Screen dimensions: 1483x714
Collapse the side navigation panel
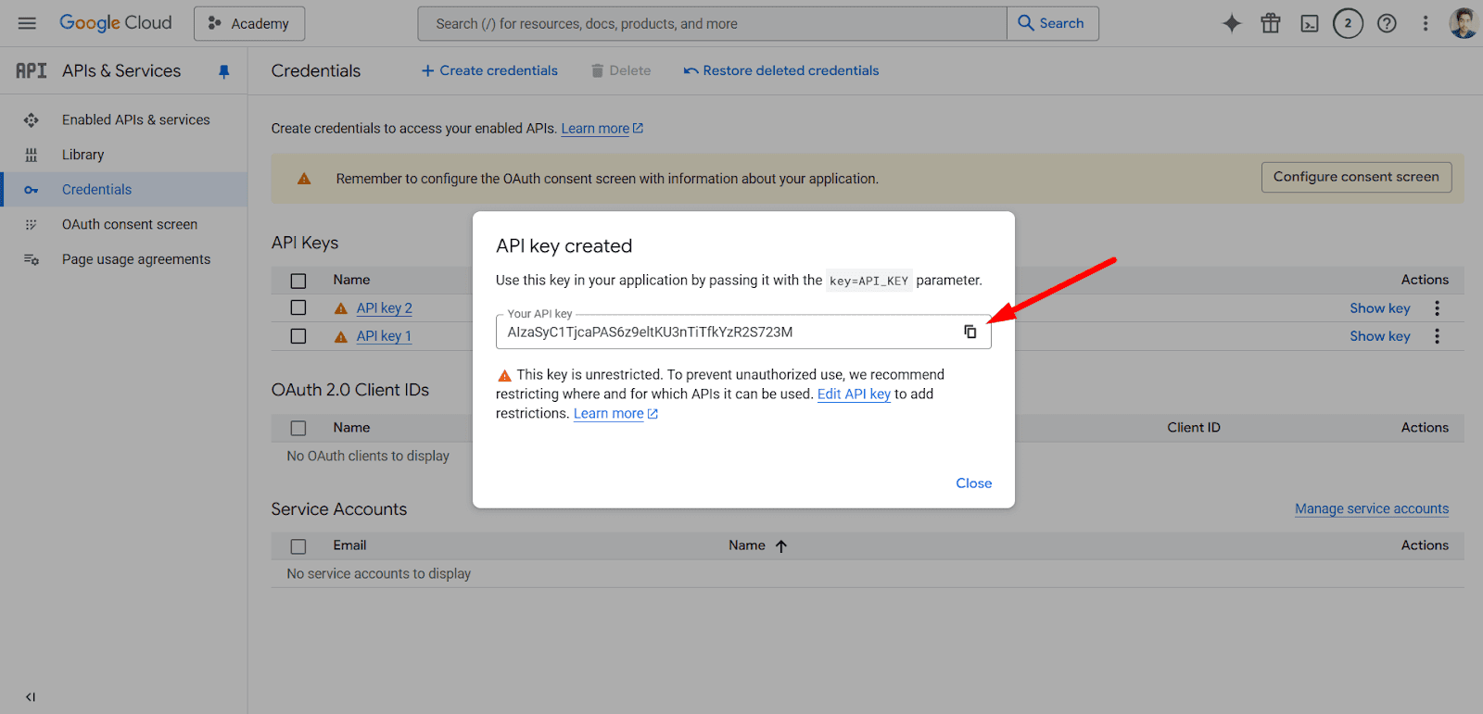tap(31, 697)
